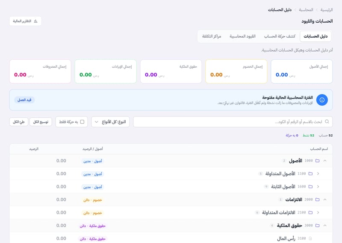
Task: Click the 0 به حركة count
Action: click(292, 135)
